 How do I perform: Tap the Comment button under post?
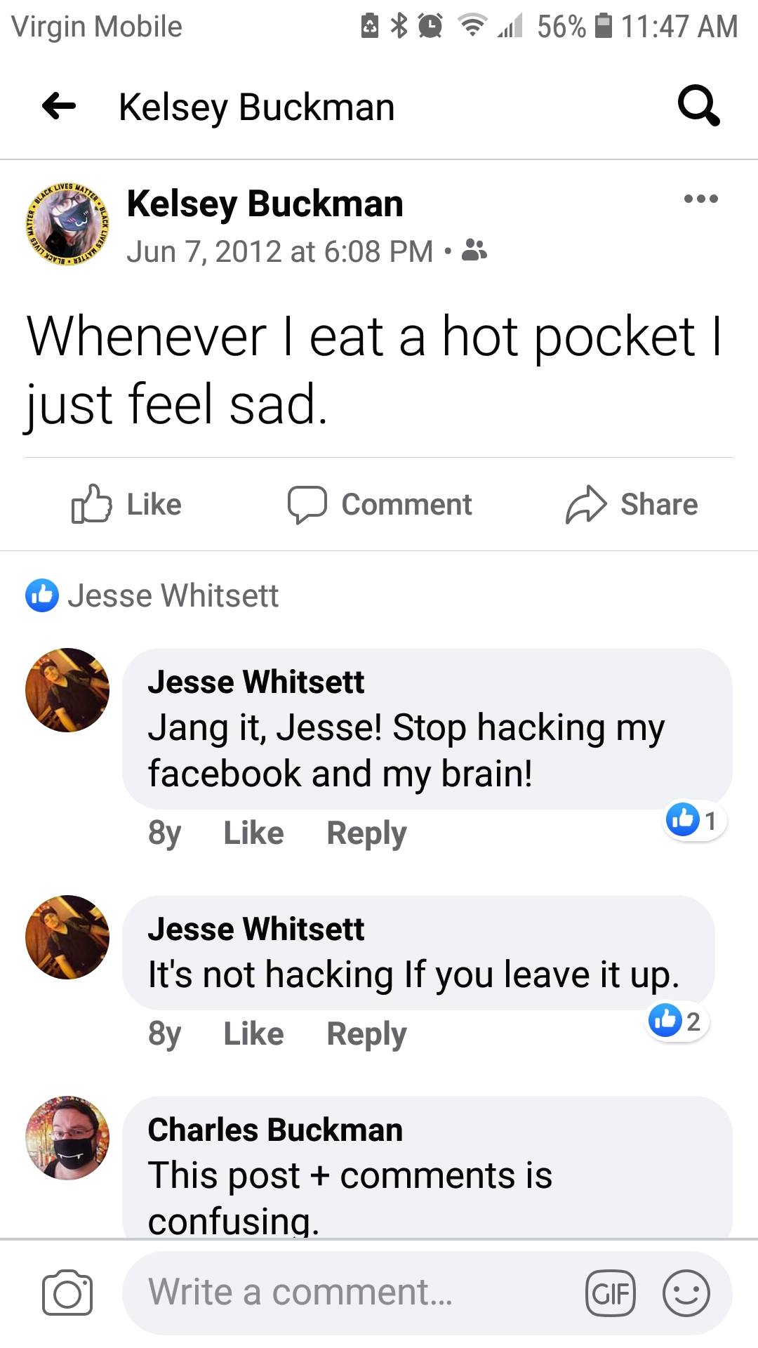380,504
